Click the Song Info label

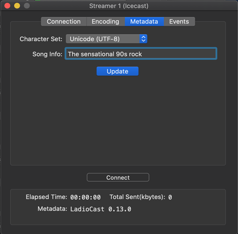(x=47, y=54)
